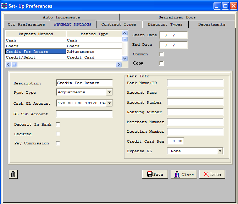Go to the Auto Increments tab
238x204 pixels.
[x=61, y=17]
